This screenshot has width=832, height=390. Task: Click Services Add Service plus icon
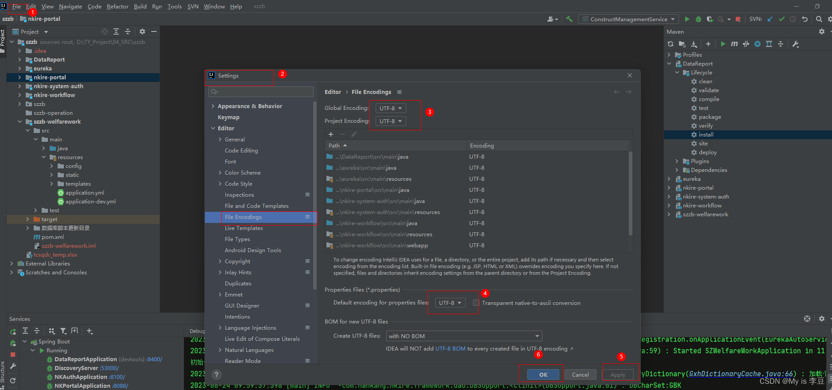[x=90, y=331]
